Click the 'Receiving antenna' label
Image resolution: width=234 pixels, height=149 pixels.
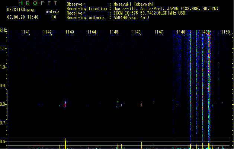click(86, 18)
